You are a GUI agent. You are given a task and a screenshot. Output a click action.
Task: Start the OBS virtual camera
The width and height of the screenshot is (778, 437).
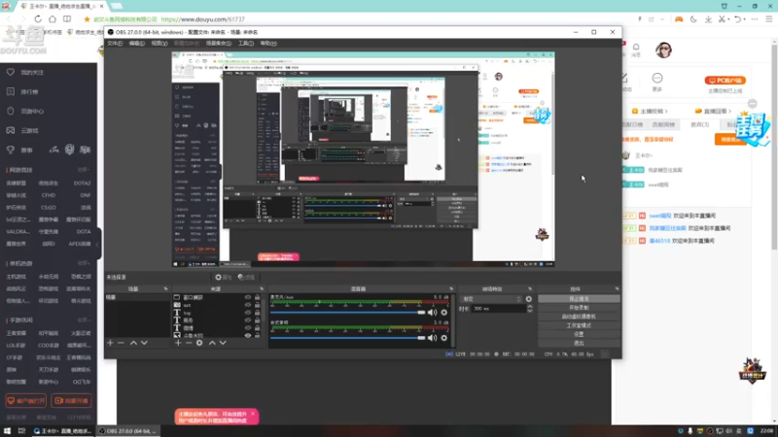[x=579, y=317]
